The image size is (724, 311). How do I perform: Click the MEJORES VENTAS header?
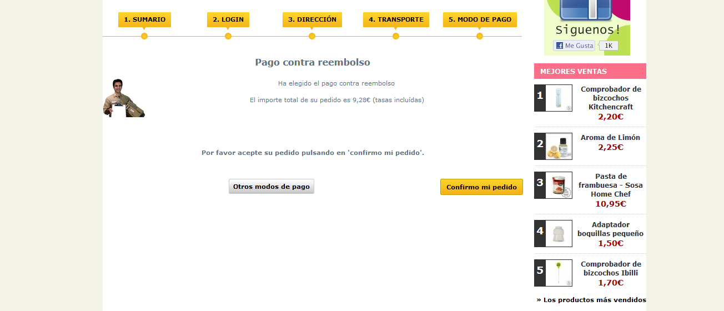pos(590,71)
